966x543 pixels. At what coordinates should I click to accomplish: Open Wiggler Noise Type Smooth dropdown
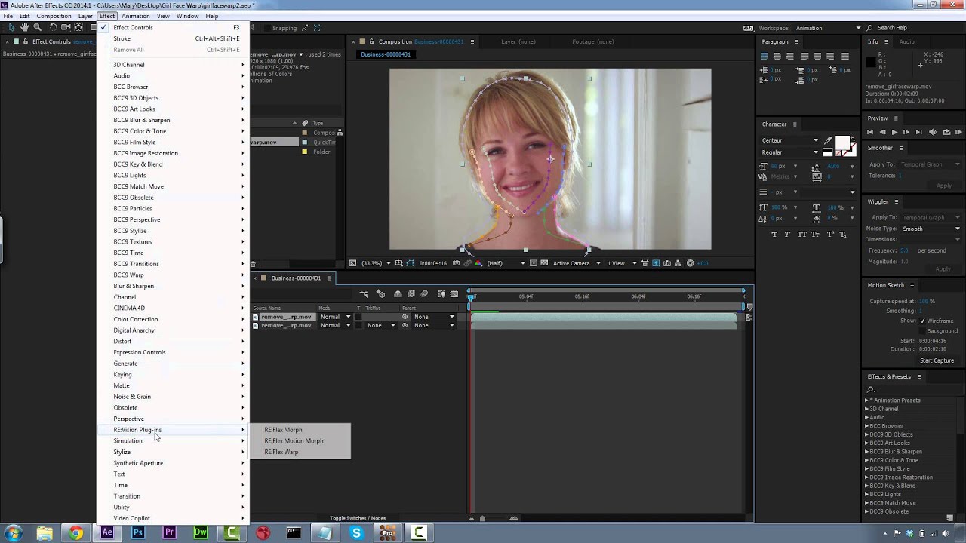click(x=931, y=229)
